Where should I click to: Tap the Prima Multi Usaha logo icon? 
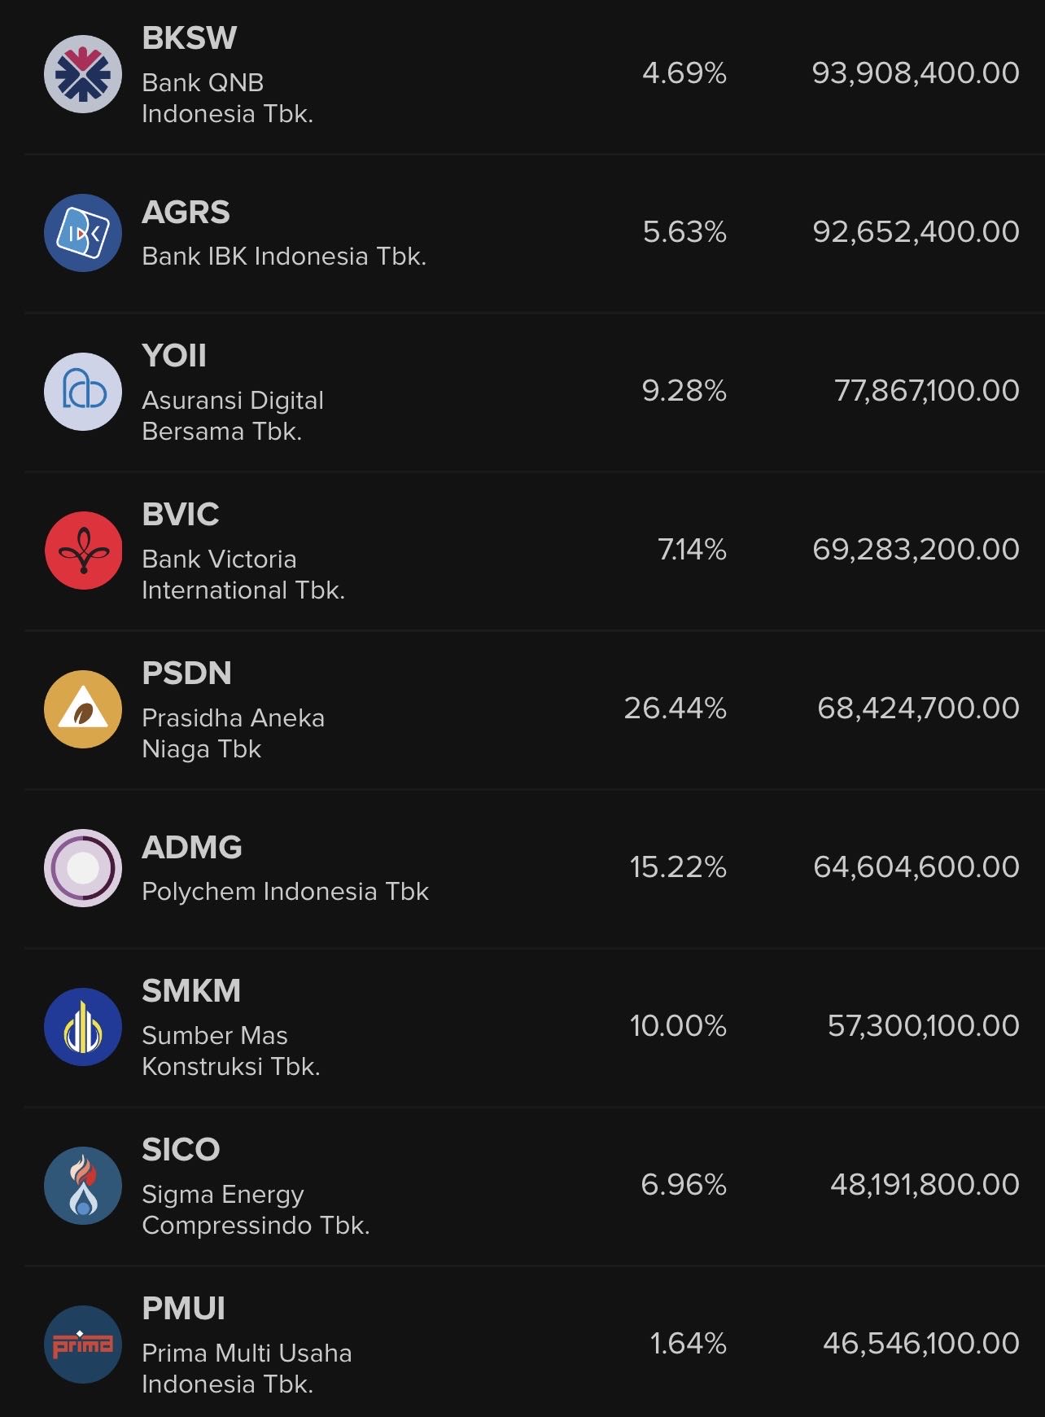coord(83,1345)
